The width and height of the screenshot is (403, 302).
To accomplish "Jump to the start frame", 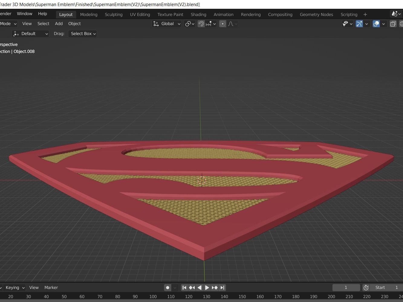I will [184, 287].
